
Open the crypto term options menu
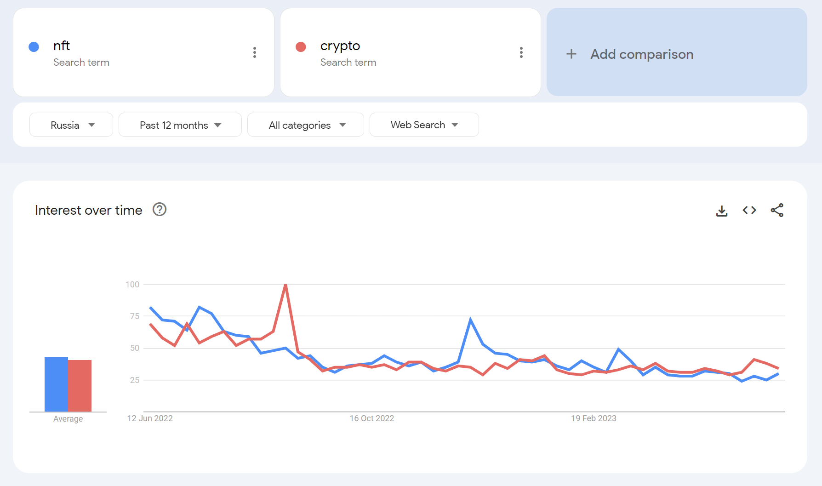(521, 52)
